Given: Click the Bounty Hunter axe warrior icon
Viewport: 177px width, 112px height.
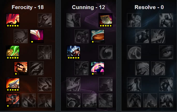Looking at the screenshot, I should tap(21, 68).
